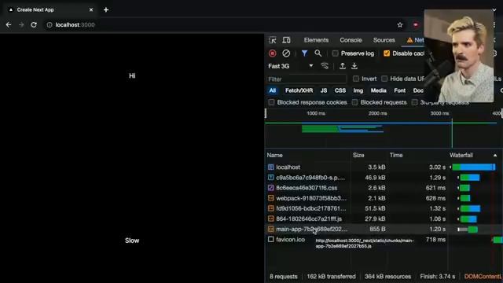The height and width of the screenshot is (283, 503).
Task: Toggle Waterfall column sort arrow
Action: [x=495, y=156]
